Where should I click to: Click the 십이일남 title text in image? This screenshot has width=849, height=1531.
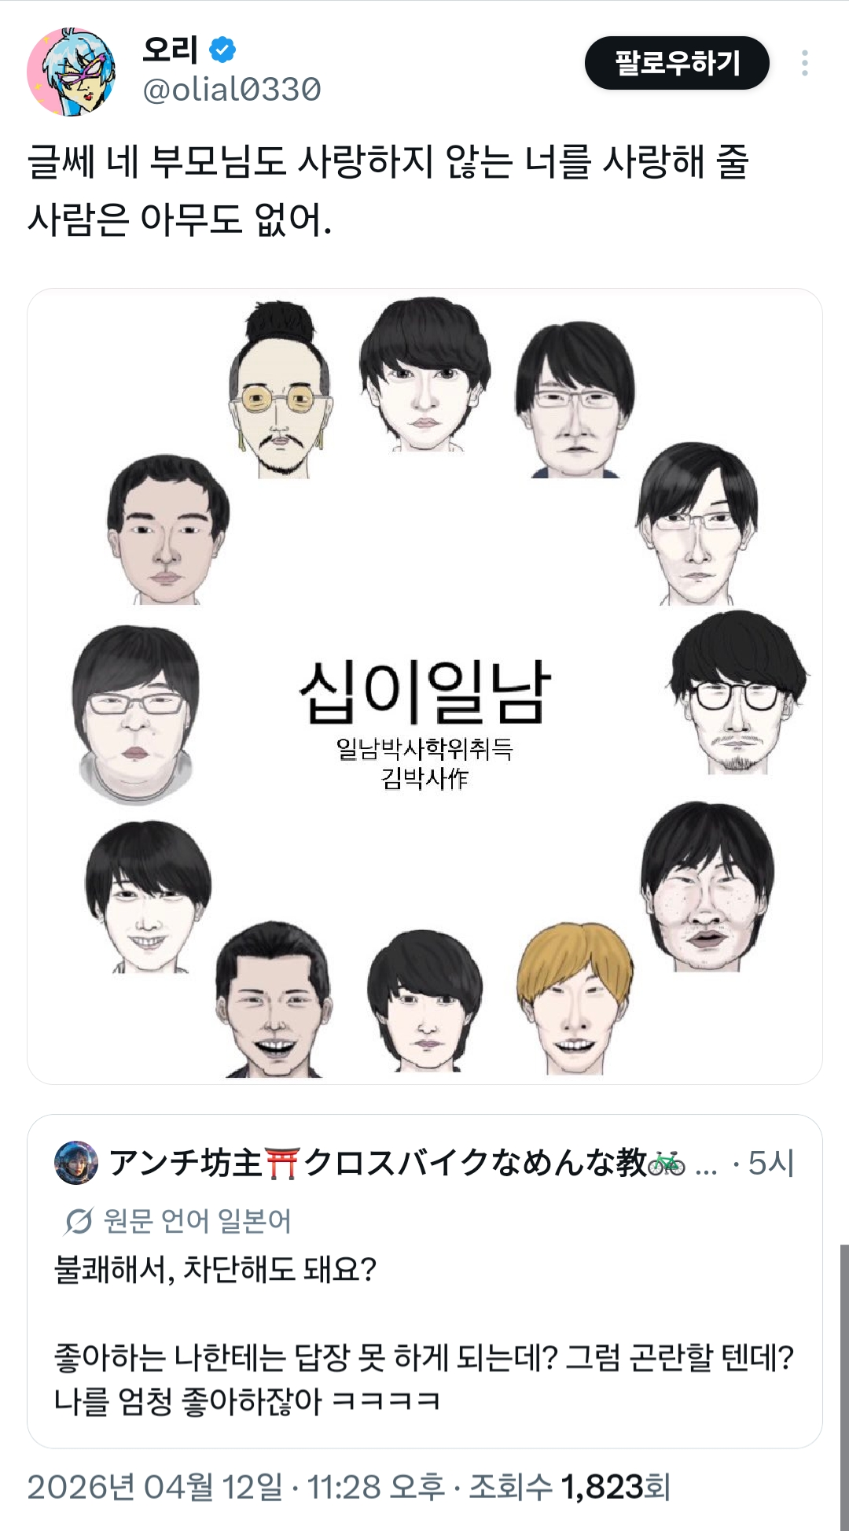coord(424,692)
